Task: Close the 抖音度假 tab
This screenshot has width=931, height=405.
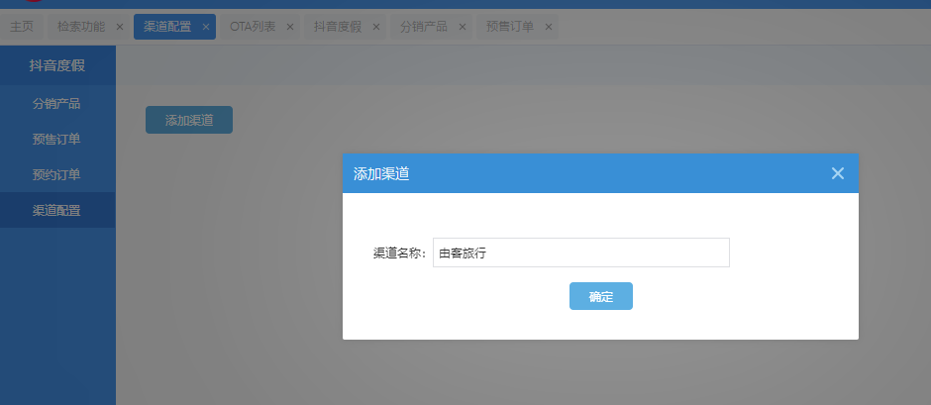Action: (x=376, y=27)
